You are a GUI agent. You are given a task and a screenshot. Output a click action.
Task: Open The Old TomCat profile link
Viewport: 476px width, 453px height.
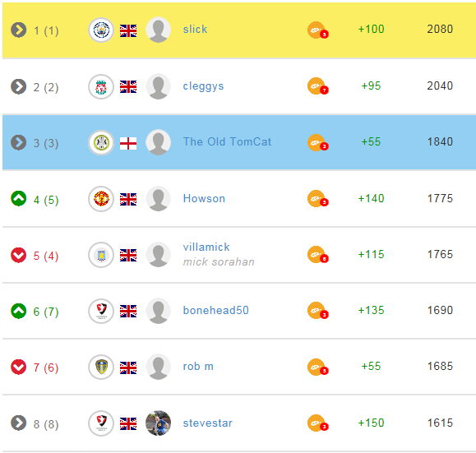(227, 141)
